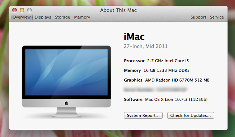This screenshot has width=235, height=137.
Task: Click the Processor label
Action: (134, 61)
